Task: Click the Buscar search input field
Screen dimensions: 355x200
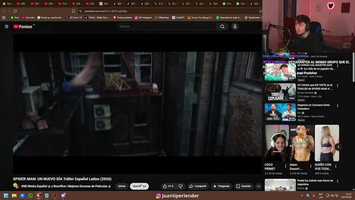Action: coord(167,26)
